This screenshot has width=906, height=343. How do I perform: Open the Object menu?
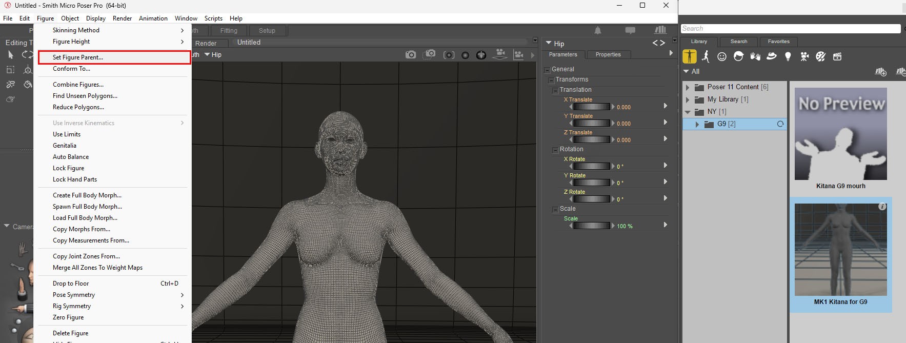(x=70, y=18)
